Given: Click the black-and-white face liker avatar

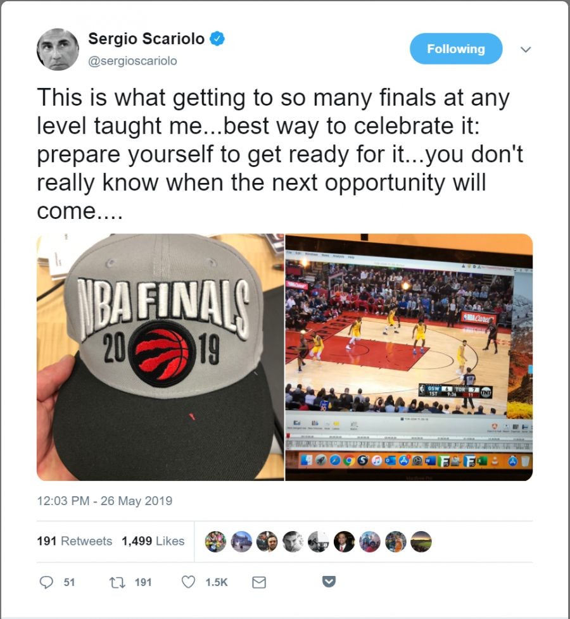Looking at the screenshot, I should [293, 541].
